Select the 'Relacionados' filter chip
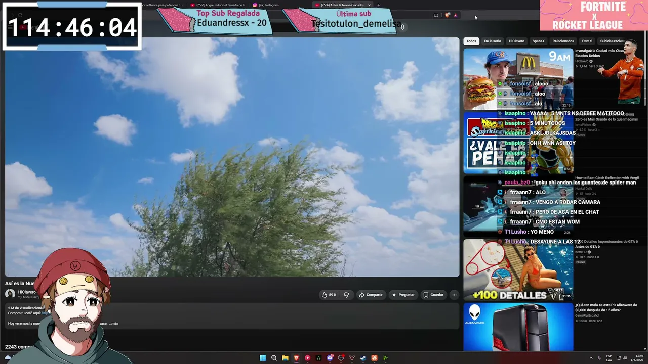Screen dimensions: 648x364 (x=563, y=41)
